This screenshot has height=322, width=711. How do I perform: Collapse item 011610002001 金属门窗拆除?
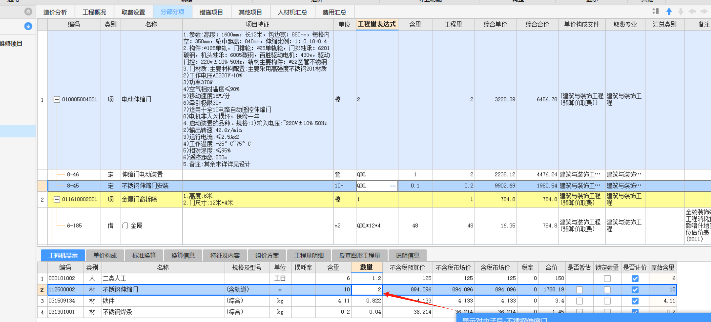click(57, 199)
